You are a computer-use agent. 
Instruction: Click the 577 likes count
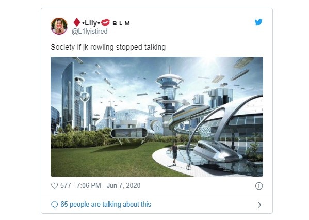(x=66, y=186)
